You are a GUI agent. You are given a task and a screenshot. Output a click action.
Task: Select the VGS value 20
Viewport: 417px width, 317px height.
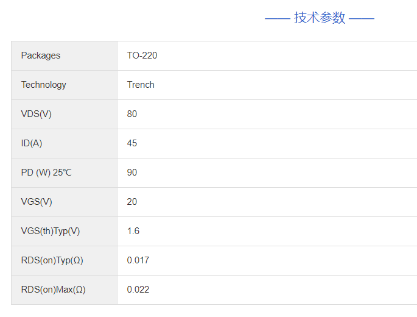coord(132,202)
